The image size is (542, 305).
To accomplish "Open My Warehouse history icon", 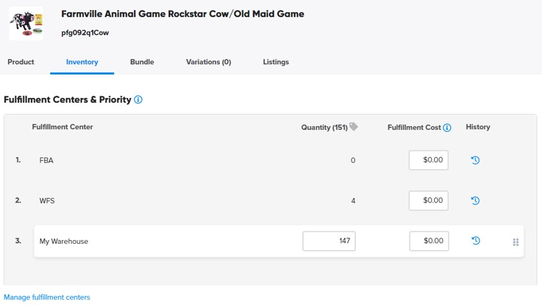I will pyautogui.click(x=475, y=241).
